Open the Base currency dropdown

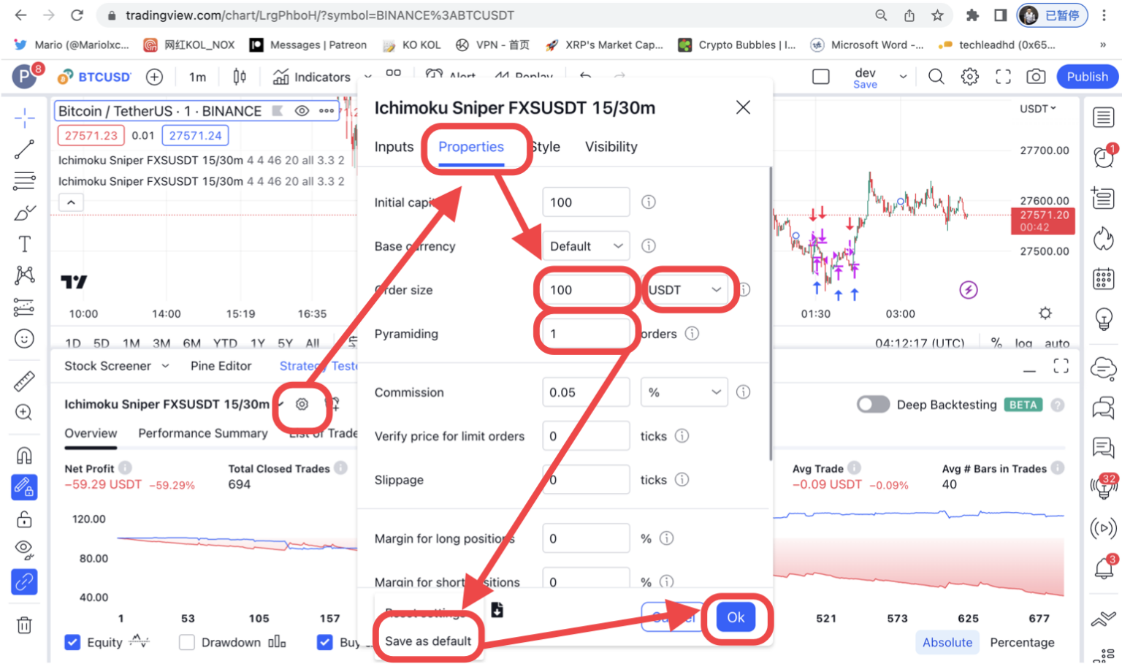point(584,246)
